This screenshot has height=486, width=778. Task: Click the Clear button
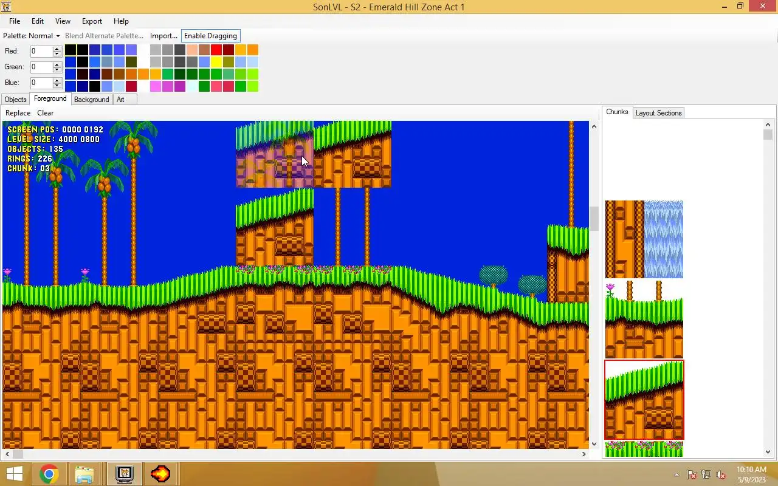[45, 113]
